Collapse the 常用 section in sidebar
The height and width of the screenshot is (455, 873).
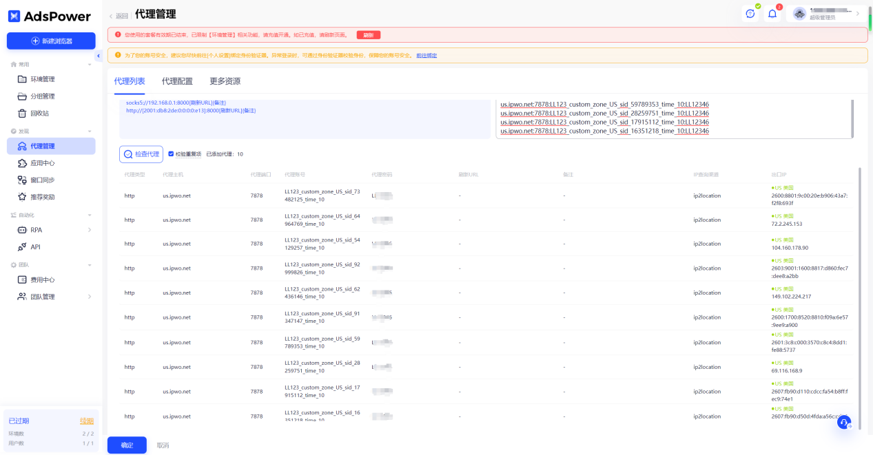point(90,64)
